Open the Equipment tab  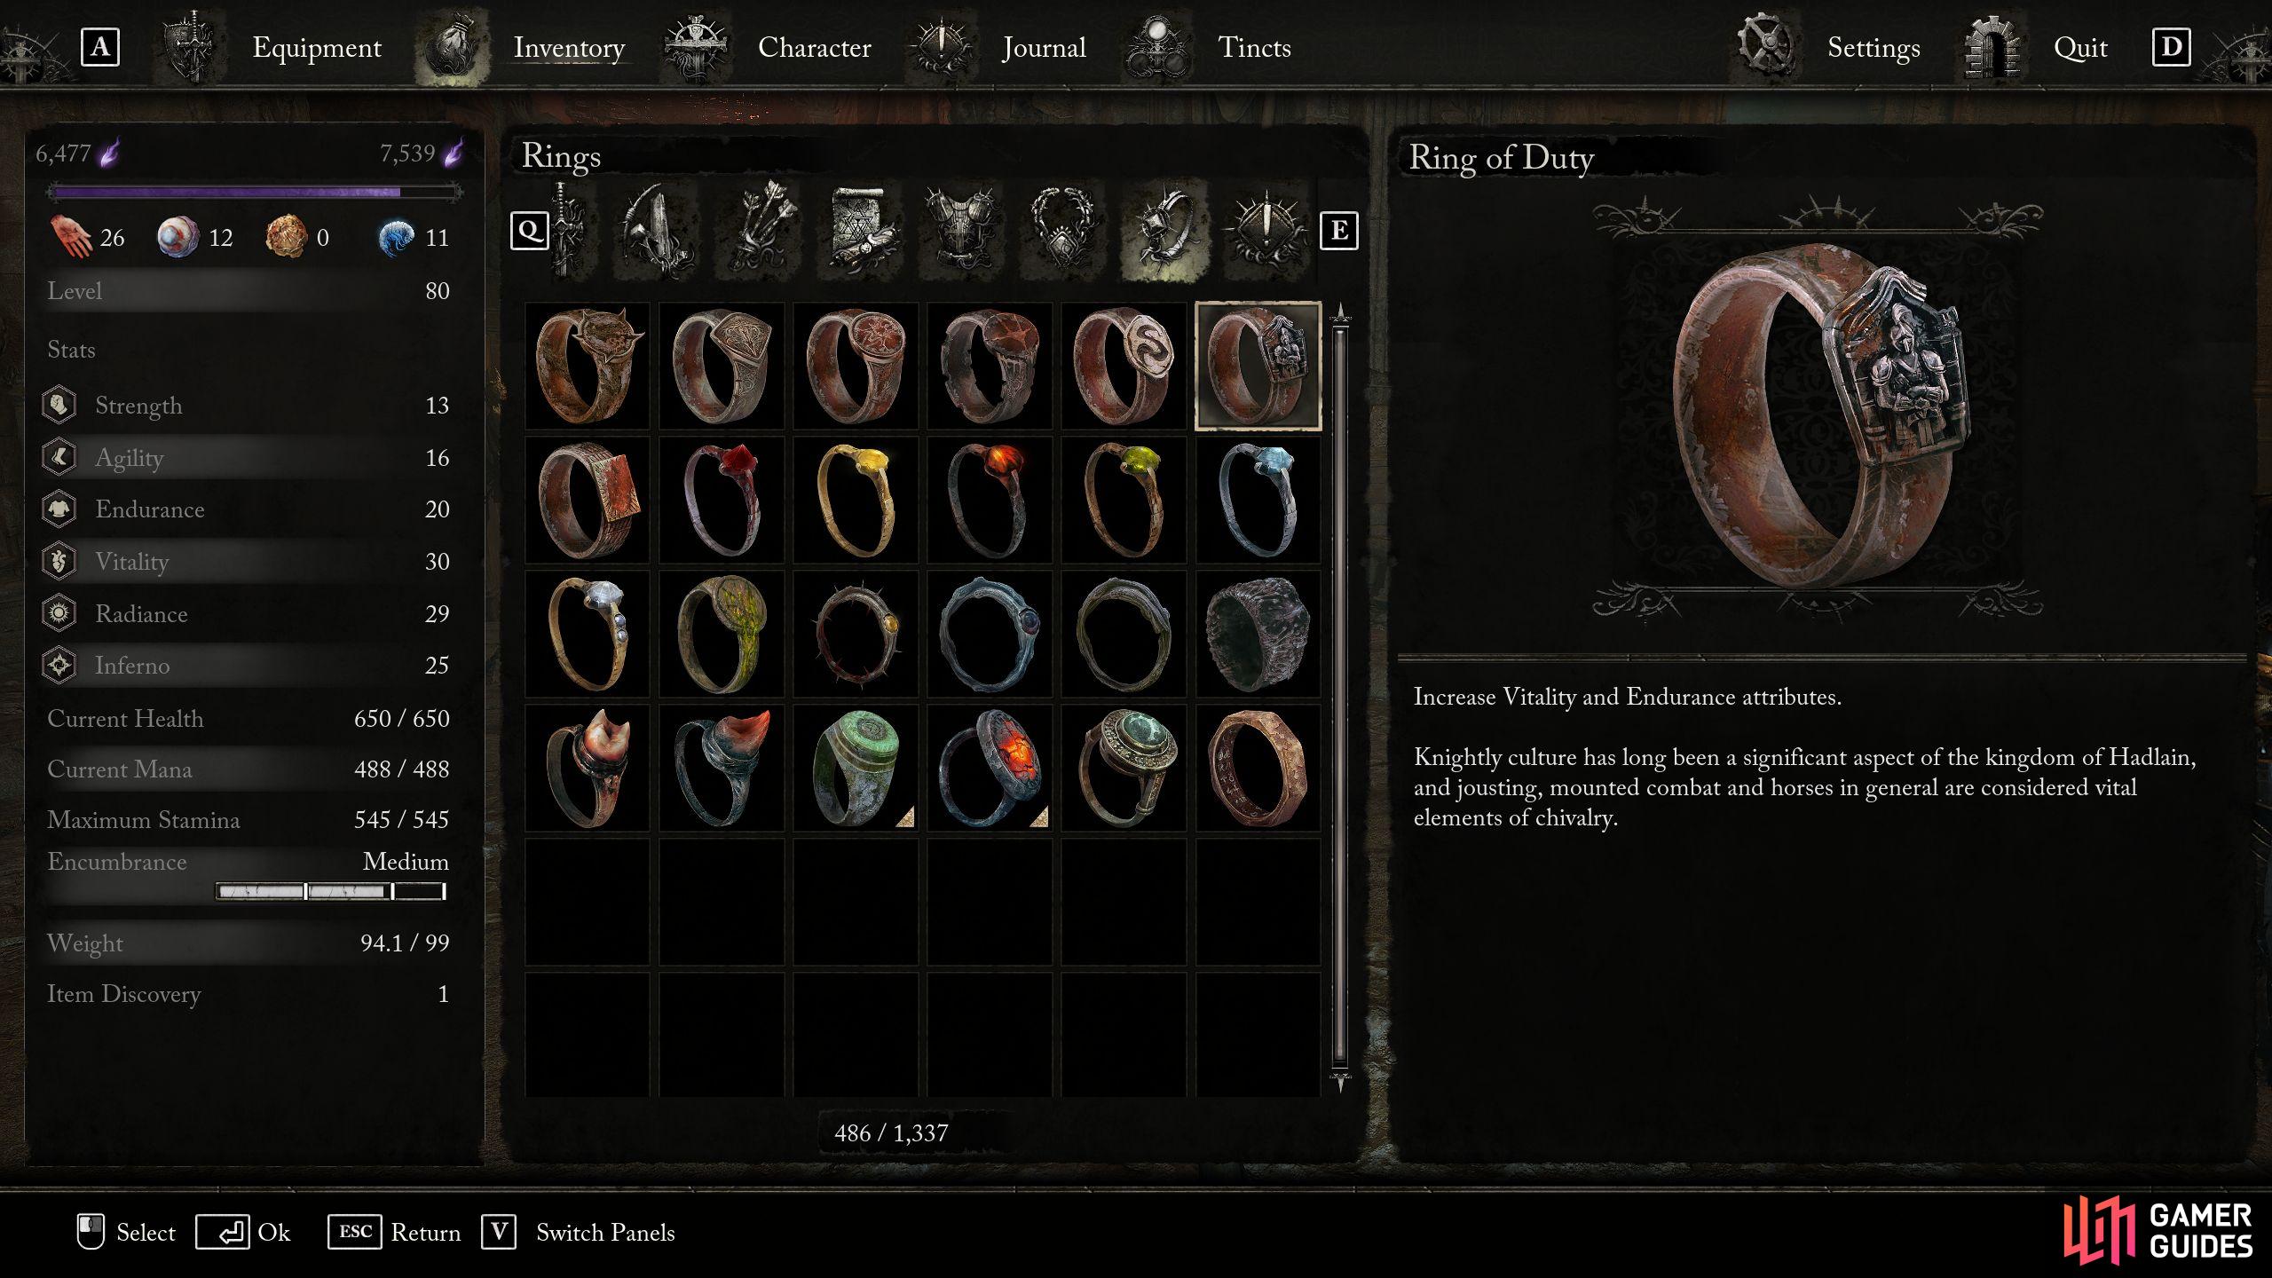(x=317, y=47)
